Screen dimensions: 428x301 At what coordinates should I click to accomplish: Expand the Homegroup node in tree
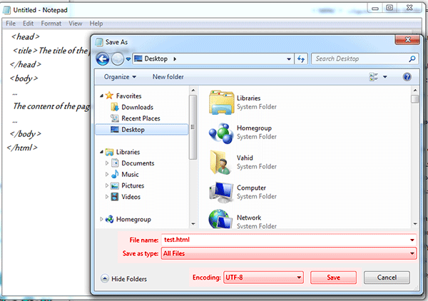[x=101, y=219]
